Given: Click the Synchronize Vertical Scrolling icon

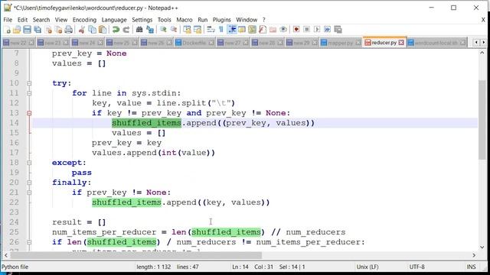Looking at the screenshot, I should click(x=187, y=30).
